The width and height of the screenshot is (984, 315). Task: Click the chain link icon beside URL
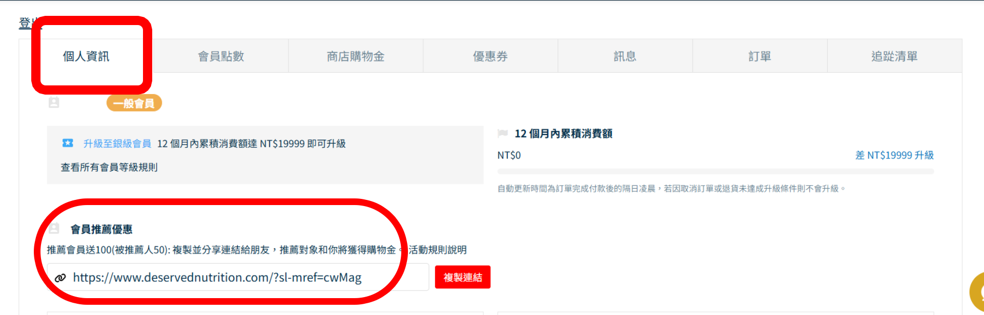60,278
